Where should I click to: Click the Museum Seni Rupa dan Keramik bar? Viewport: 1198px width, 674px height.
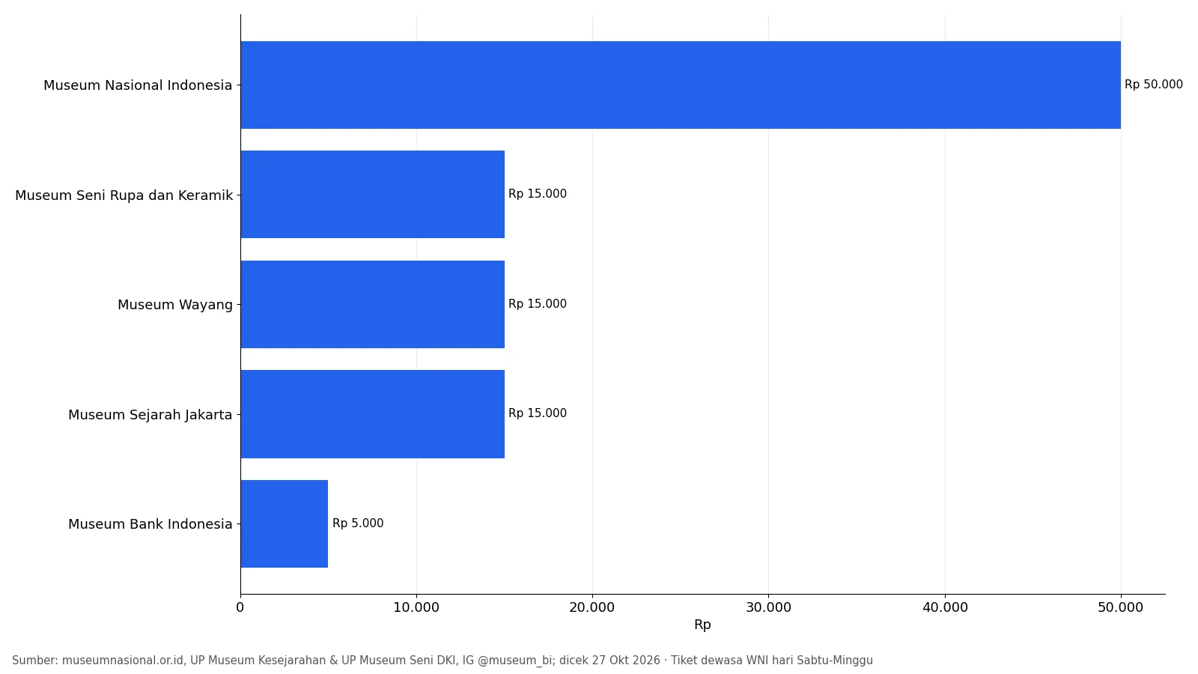pyautogui.click(x=372, y=195)
